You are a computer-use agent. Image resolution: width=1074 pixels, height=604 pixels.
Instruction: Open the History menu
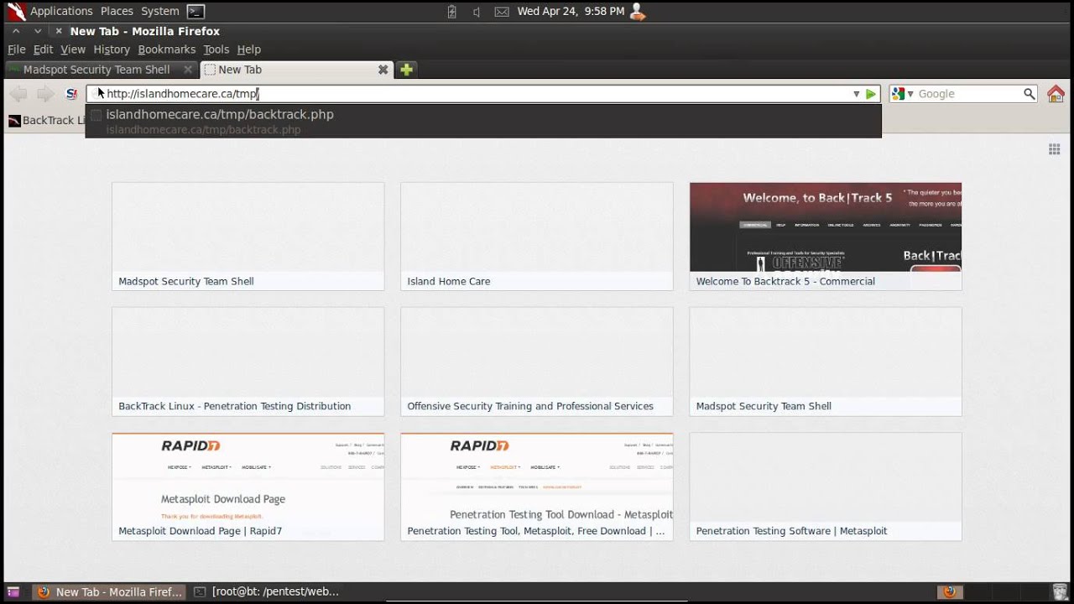pos(112,49)
